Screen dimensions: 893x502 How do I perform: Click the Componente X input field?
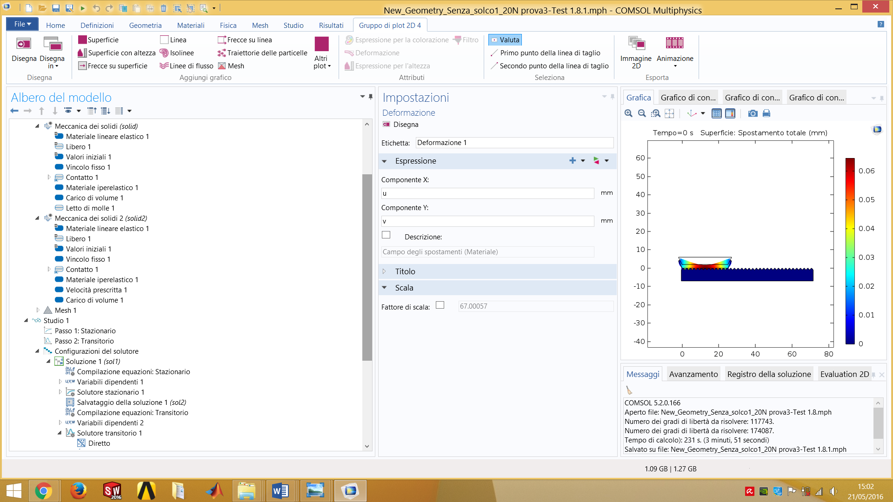pyautogui.click(x=487, y=193)
